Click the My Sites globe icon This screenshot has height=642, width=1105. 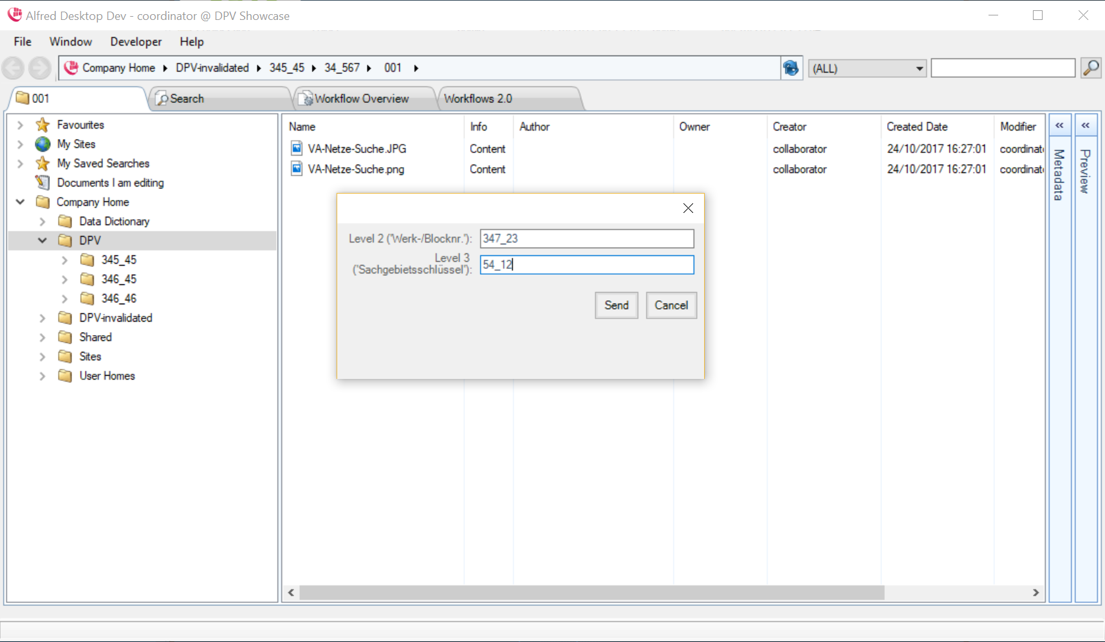pos(42,144)
